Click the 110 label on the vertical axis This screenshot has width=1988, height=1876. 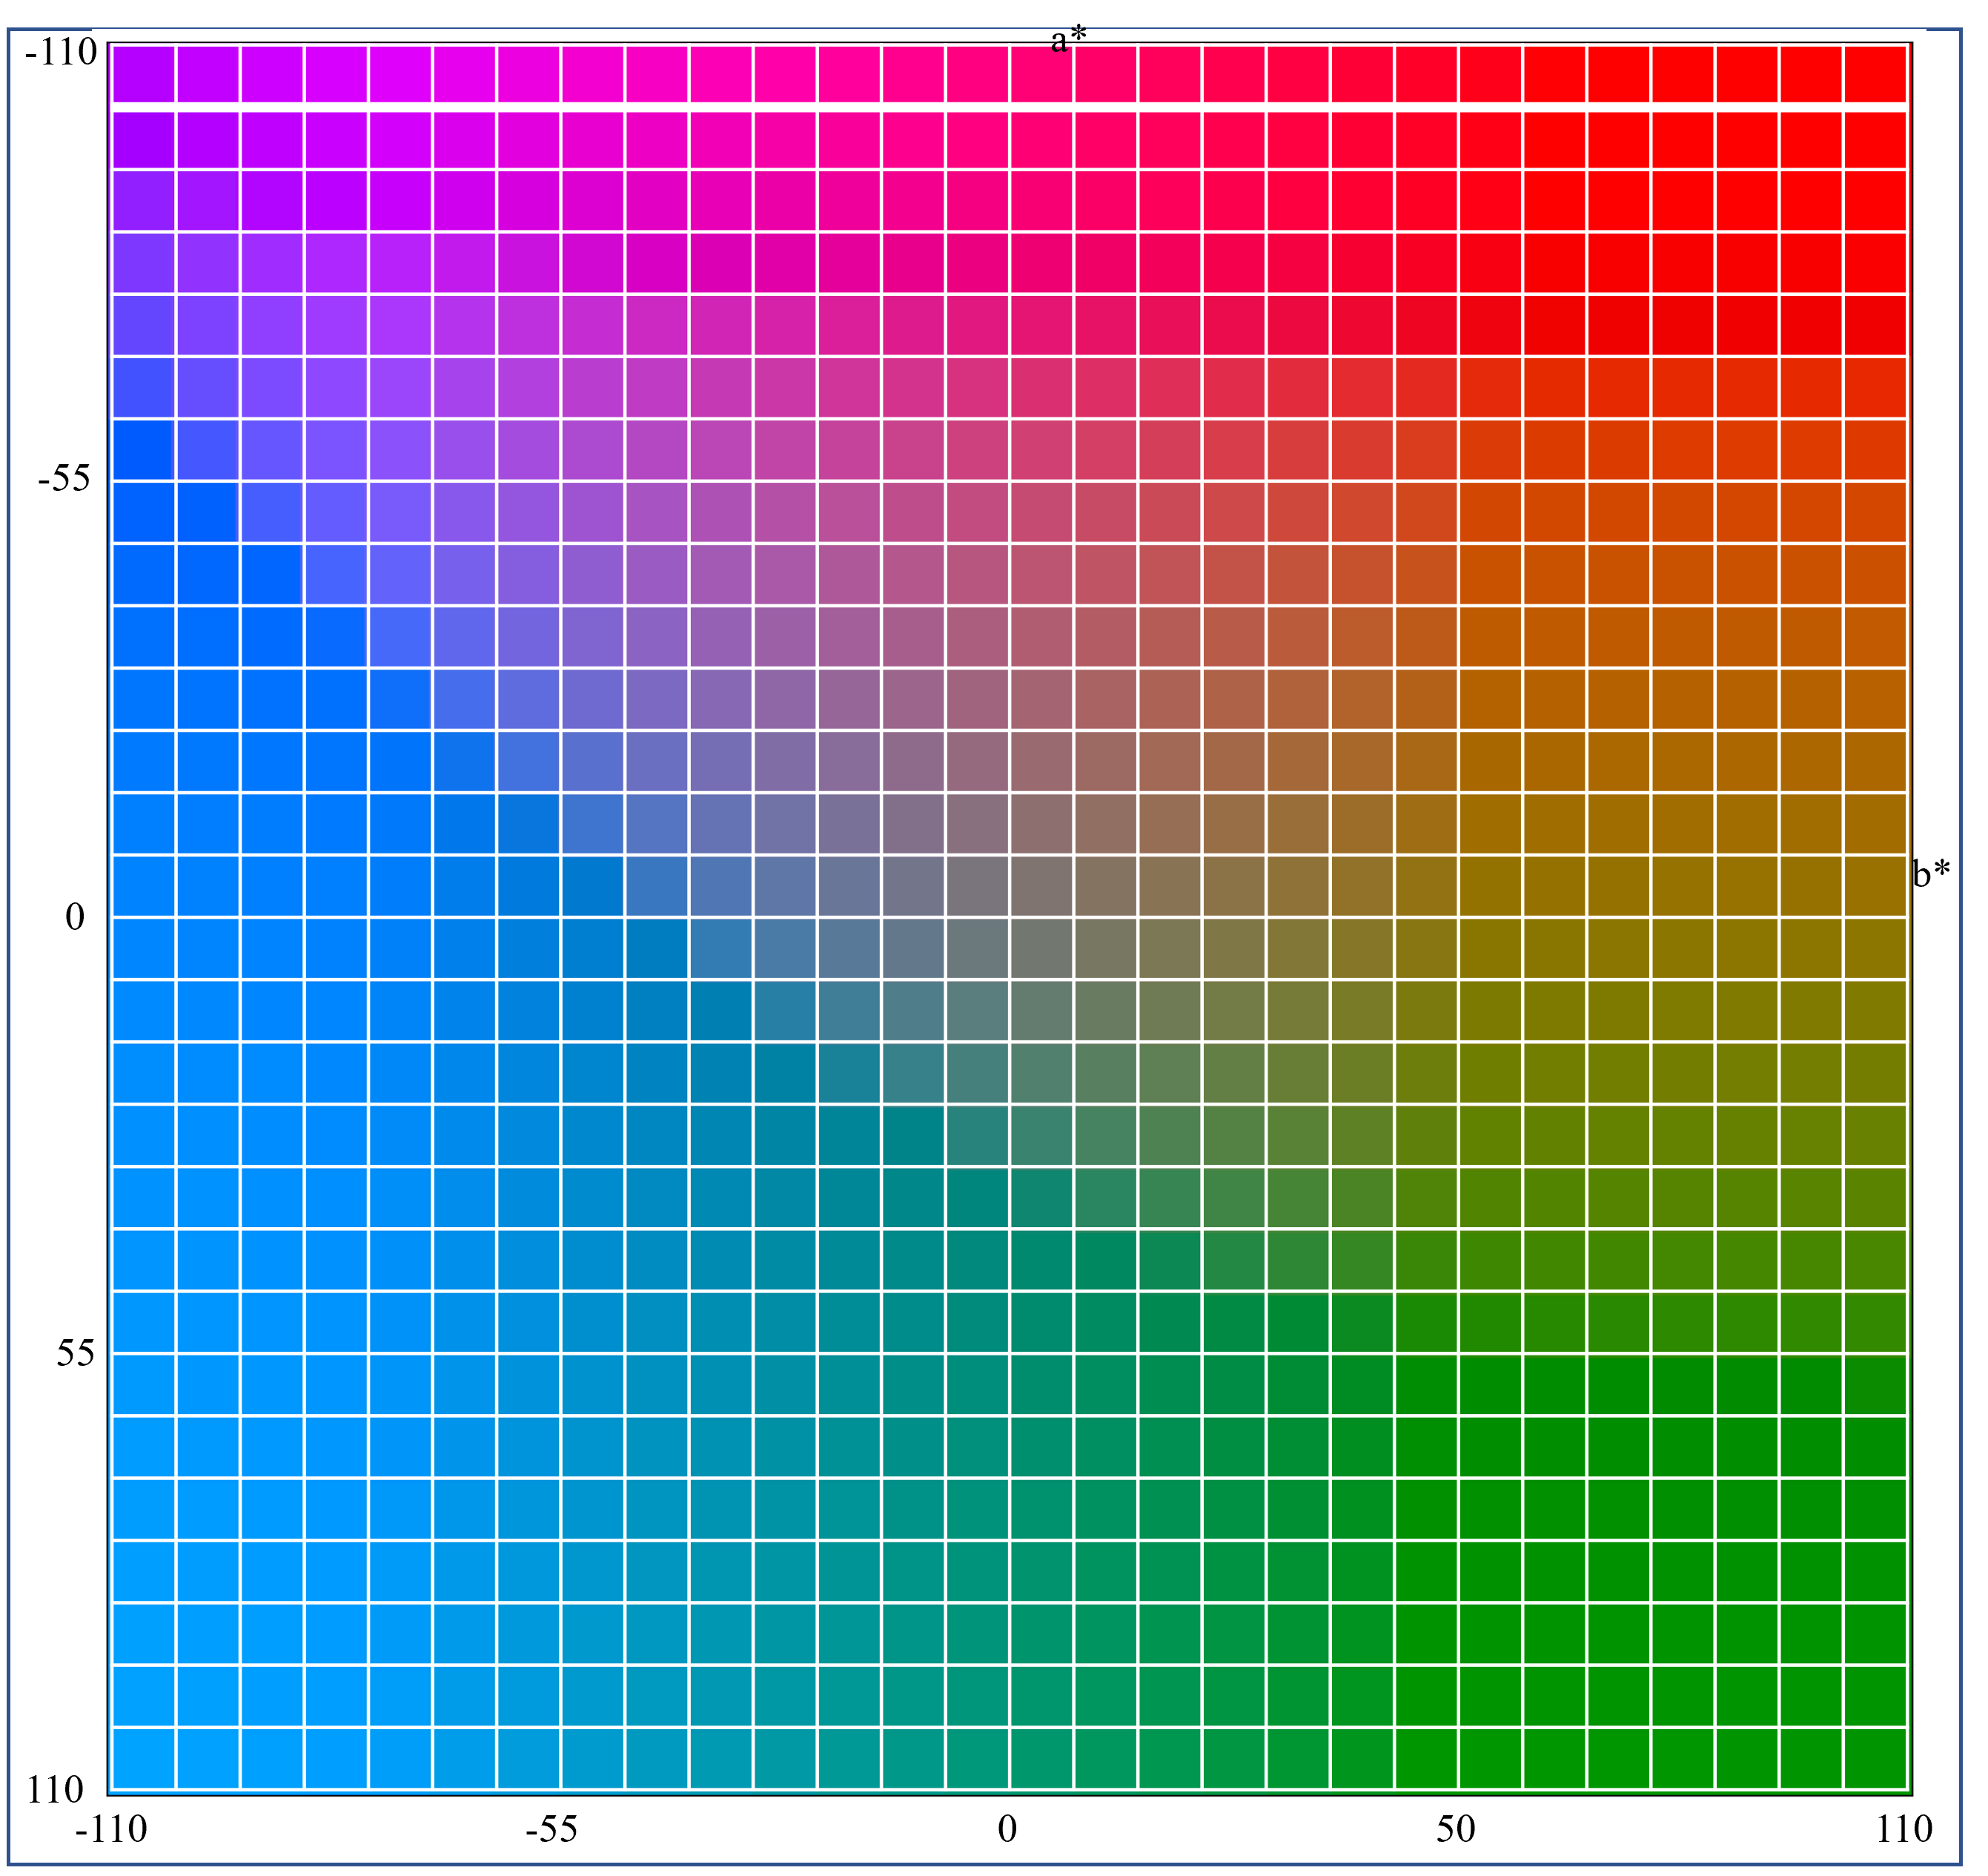click(x=55, y=1789)
